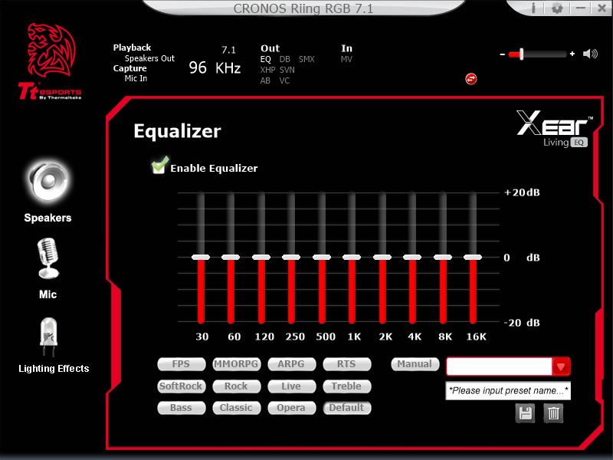Click the master volume slider handle
The width and height of the screenshot is (613, 460).
click(x=521, y=54)
